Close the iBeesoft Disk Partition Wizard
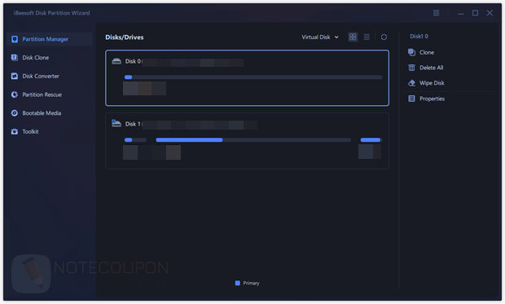 tap(490, 13)
